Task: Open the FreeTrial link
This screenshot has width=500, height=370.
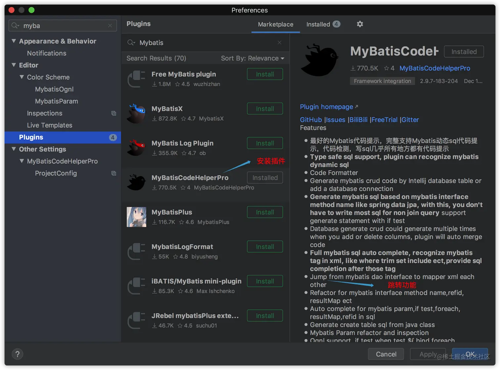Action: 384,120
